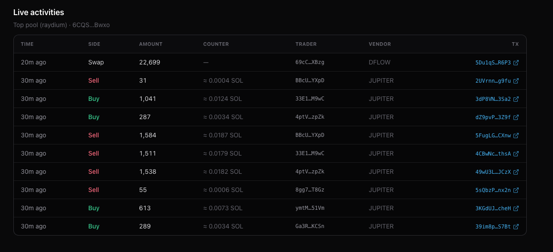Viewport: 553px width, 252px height.
Task: Click the DFLOW vendor cell
Action: 380,62
